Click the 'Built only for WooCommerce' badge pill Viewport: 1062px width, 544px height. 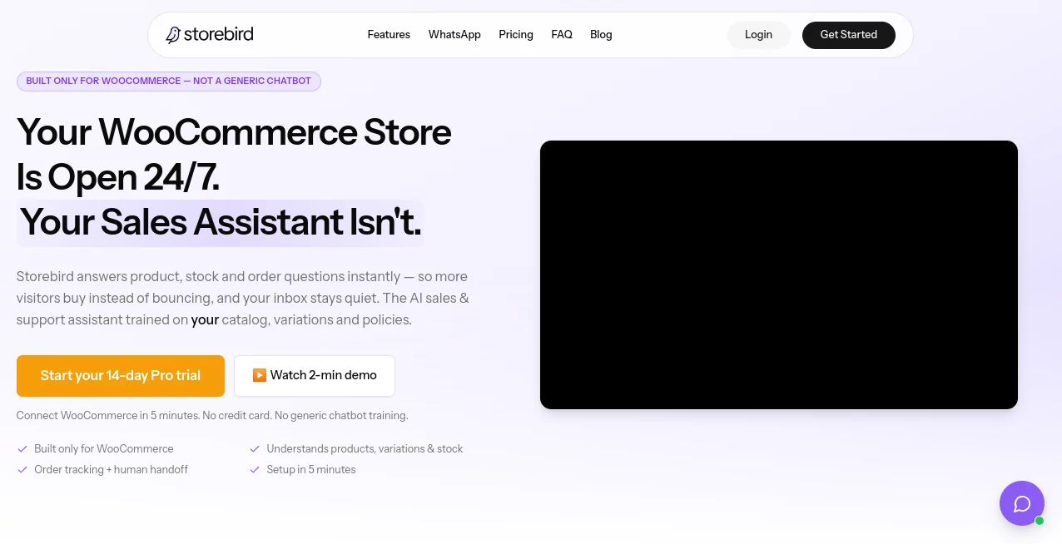(x=169, y=82)
